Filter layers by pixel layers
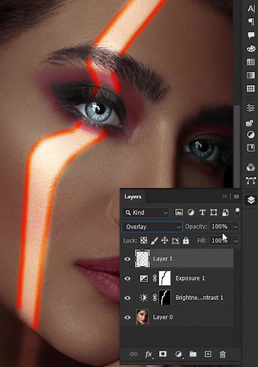 coord(179,212)
